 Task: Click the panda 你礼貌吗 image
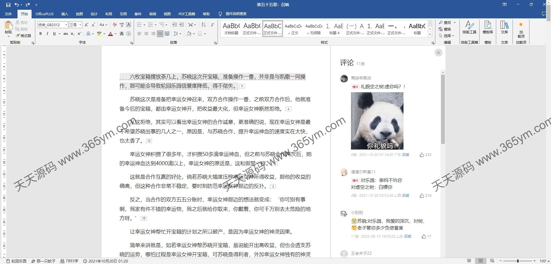pyautogui.click(x=377, y=121)
